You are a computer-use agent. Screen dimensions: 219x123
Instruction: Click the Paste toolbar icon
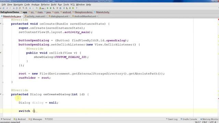click(x=20, y=8)
